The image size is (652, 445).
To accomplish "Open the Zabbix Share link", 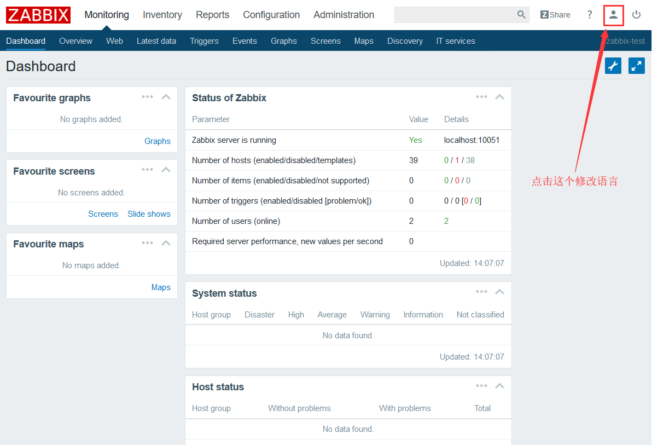I will coord(555,15).
